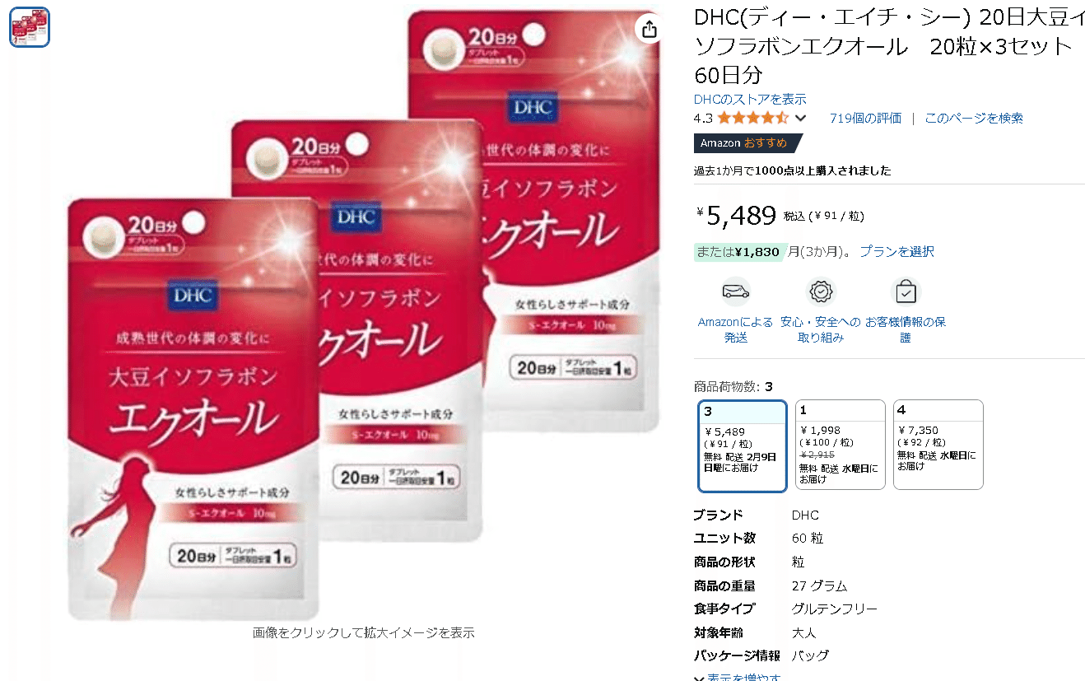The image size is (1085, 681).
Task: Click the customer info protection bag icon
Action: click(x=905, y=292)
